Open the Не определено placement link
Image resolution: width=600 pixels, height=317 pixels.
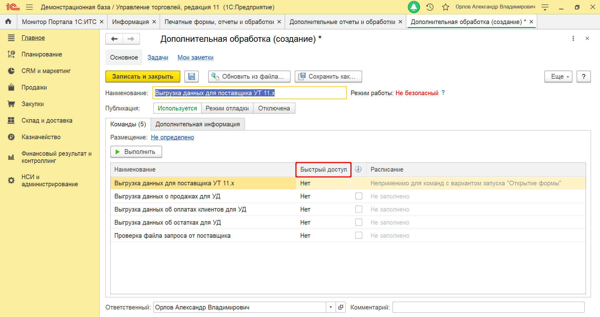pyautogui.click(x=172, y=137)
